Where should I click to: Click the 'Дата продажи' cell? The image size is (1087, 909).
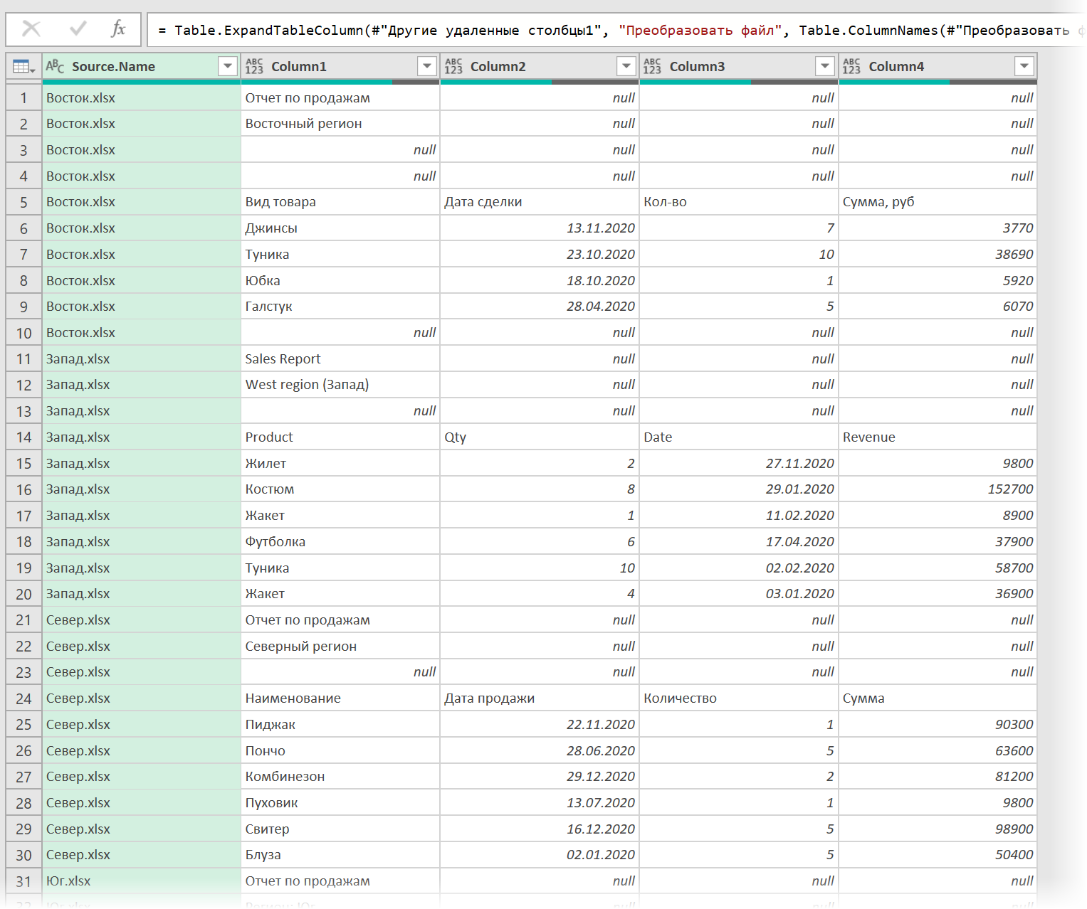click(x=540, y=698)
